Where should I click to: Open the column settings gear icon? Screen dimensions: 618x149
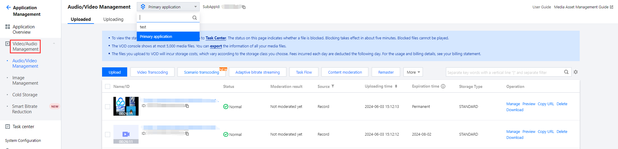coord(576,72)
